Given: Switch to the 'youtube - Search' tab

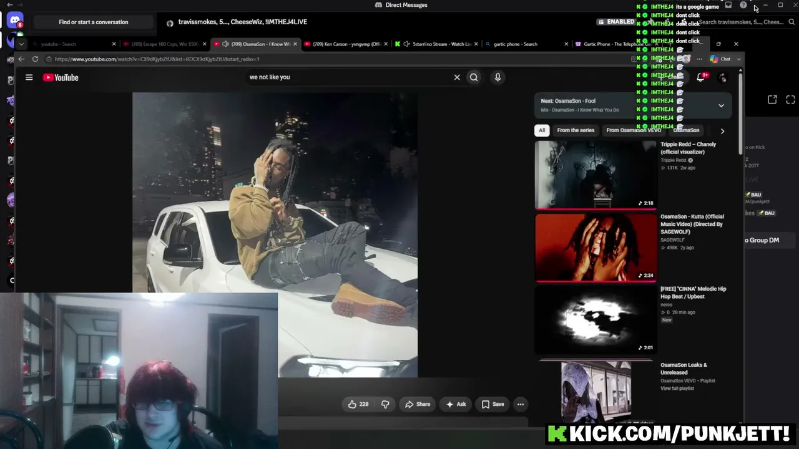Looking at the screenshot, I should click(x=75, y=44).
